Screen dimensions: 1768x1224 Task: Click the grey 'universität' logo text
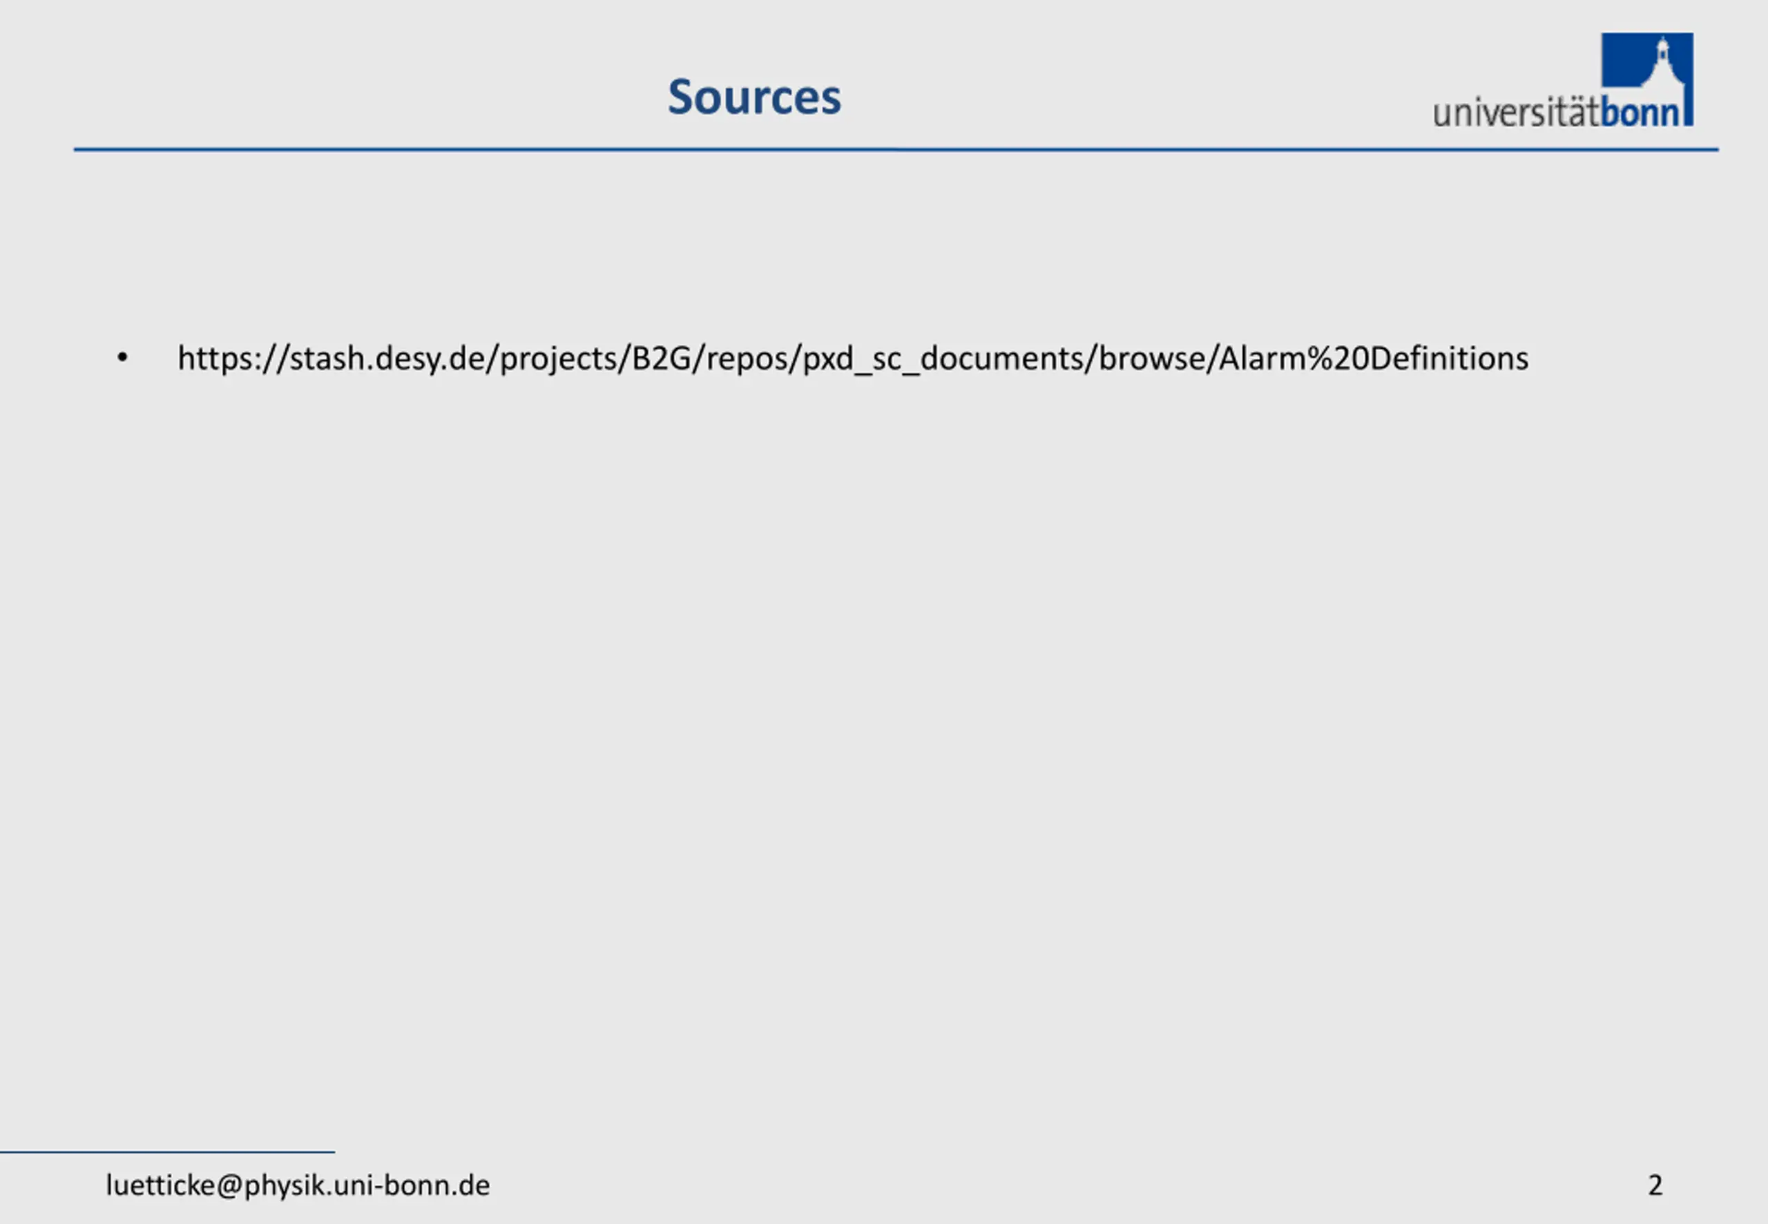click(1516, 112)
